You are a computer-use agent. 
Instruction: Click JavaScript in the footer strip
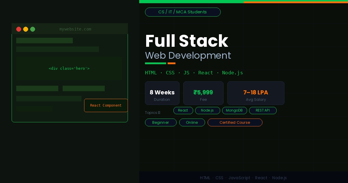click(239, 178)
